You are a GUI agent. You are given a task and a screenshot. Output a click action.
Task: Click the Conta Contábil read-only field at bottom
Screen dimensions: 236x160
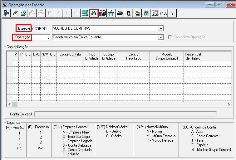pyautogui.click(x=125, y=114)
